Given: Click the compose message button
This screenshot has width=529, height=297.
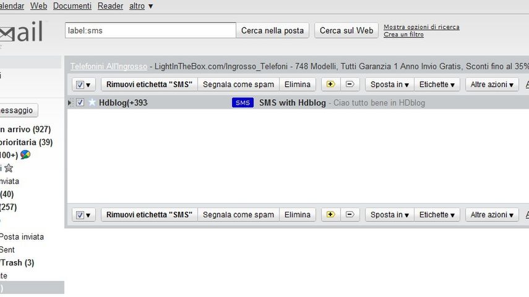Looking at the screenshot, I should pos(19,111).
